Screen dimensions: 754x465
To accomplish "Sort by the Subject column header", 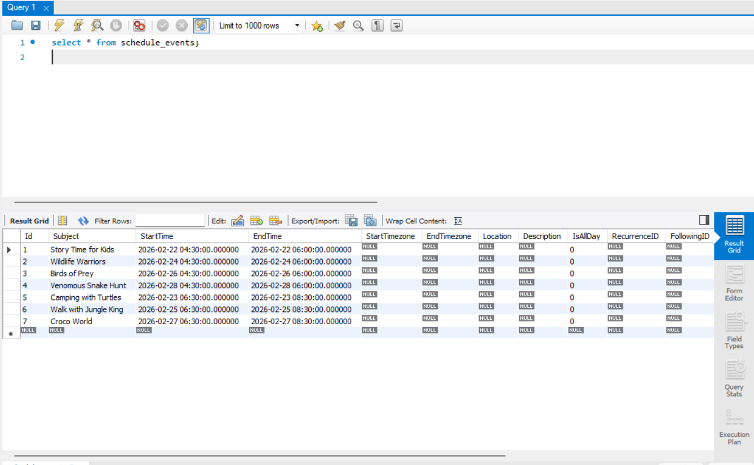I will (x=92, y=236).
